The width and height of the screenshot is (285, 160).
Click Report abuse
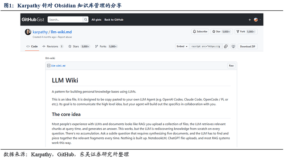(x=65, y=37)
